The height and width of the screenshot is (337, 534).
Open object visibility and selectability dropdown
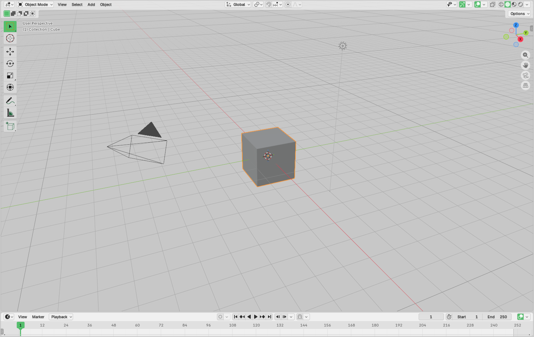tap(451, 4)
